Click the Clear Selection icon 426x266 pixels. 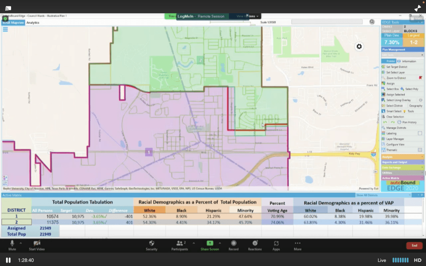[383, 117]
